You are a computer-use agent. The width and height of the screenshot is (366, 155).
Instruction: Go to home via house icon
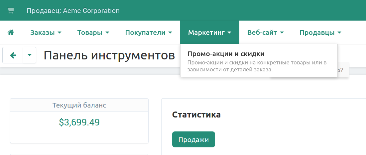click(x=11, y=33)
